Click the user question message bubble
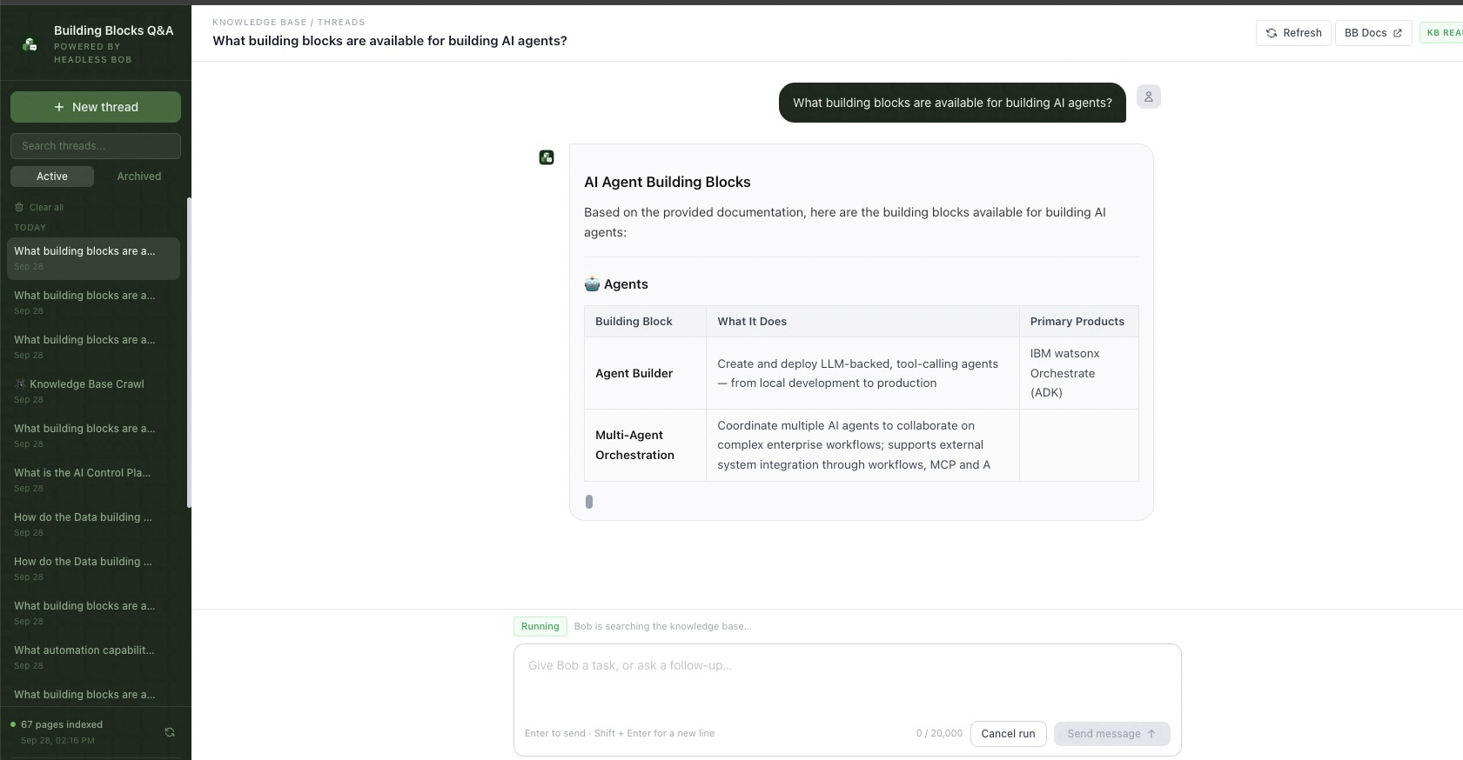Screen dimensions: 1463x760 tap(952, 103)
